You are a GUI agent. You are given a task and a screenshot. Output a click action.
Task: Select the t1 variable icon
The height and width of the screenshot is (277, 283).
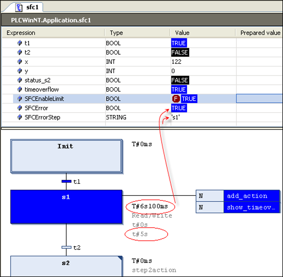point(19,43)
